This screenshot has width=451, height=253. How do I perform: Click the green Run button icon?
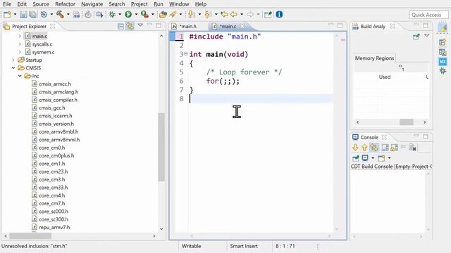128,14
